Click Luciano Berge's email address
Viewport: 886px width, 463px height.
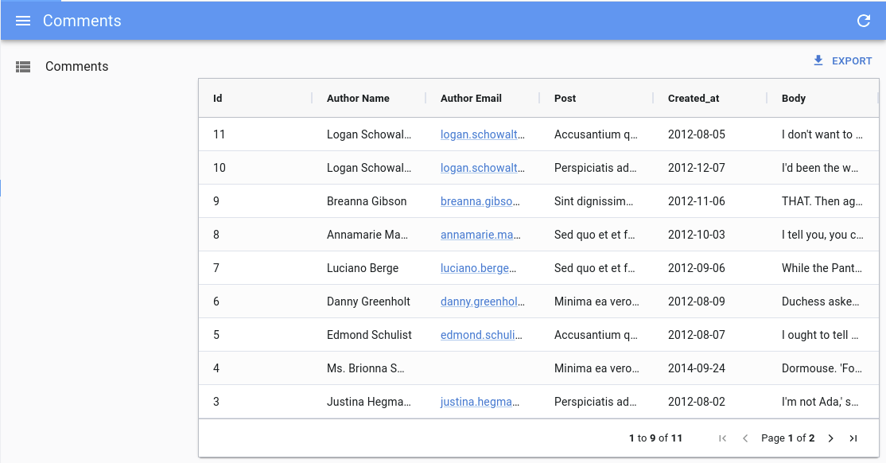pyautogui.click(x=478, y=268)
